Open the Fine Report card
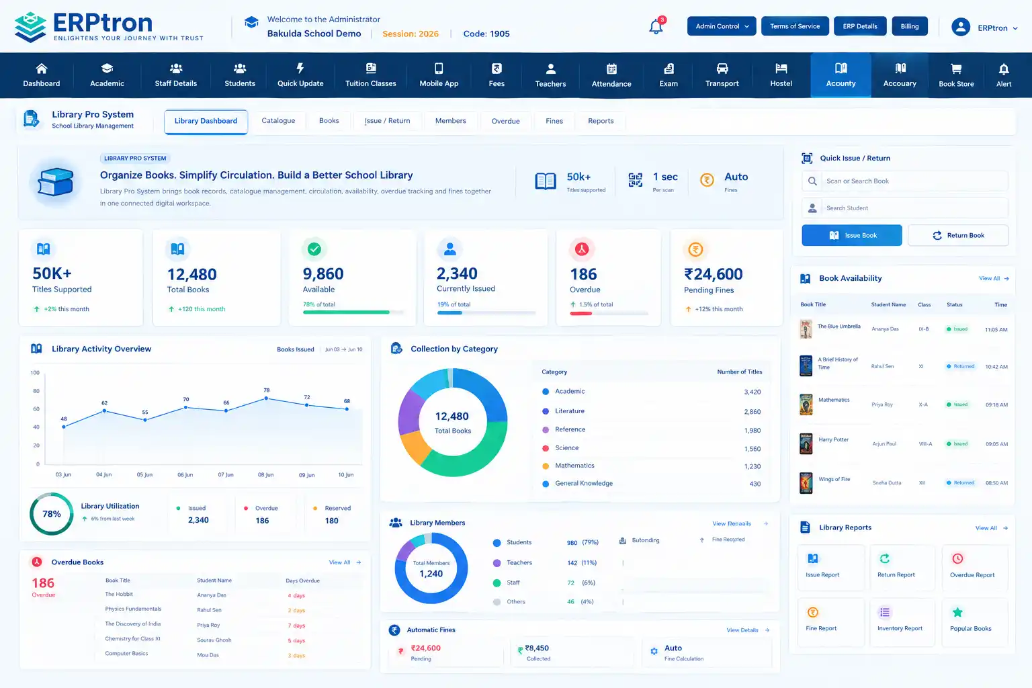 pos(831,622)
